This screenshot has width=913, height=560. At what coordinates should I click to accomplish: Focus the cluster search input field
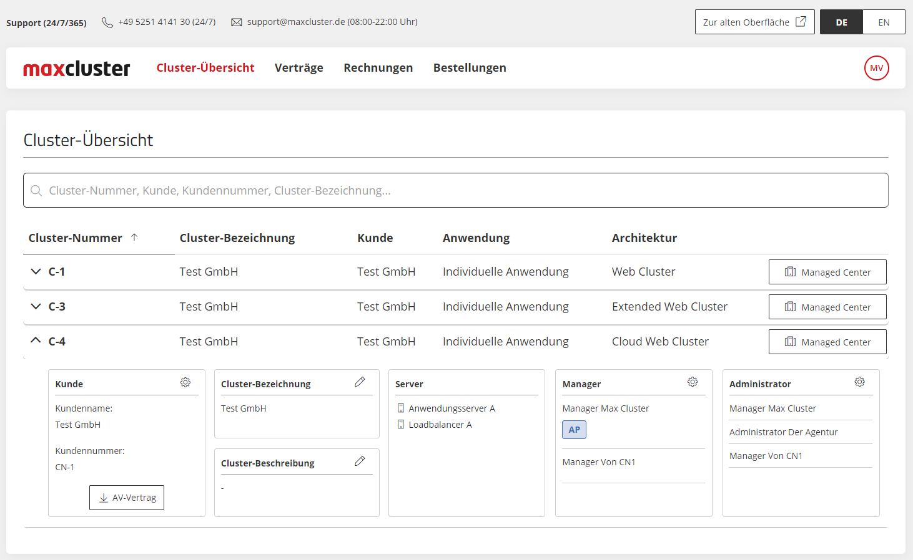pyautogui.click(x=456, y=190)
